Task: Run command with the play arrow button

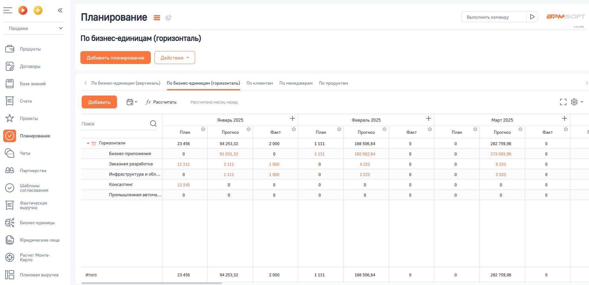Action: click(532, 17)
